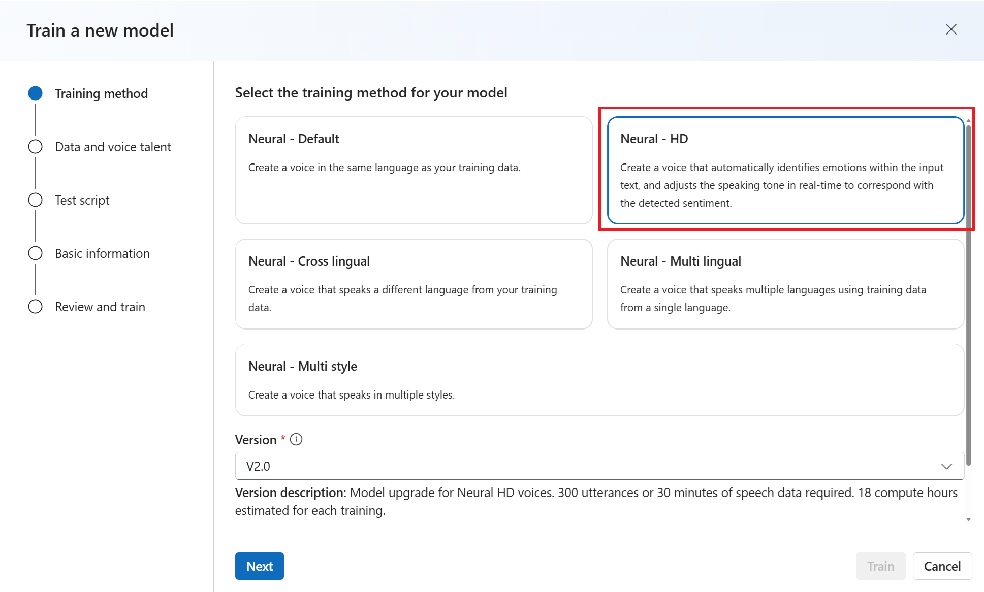The image size is (984, 592).
Task: Go to the Test script step
Action: 82,200
